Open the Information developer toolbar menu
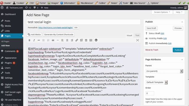 [x=68, y=3]
